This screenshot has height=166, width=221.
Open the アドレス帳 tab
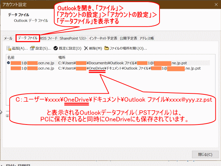point(146,38)
